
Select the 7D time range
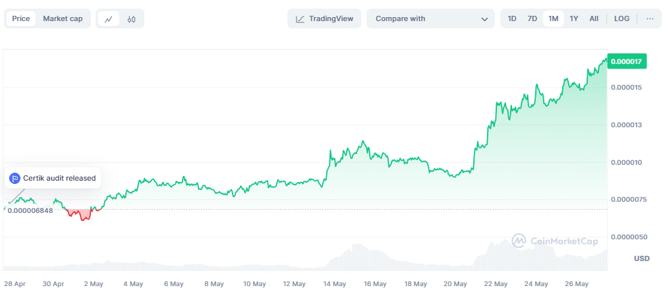click(532, 18)
